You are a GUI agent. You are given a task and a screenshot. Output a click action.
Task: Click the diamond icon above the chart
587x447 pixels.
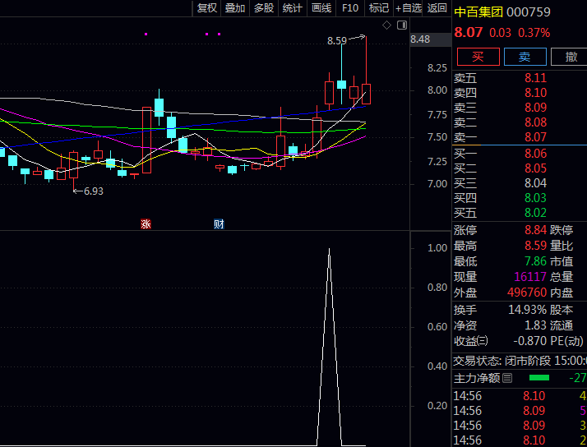pos(386,25)
